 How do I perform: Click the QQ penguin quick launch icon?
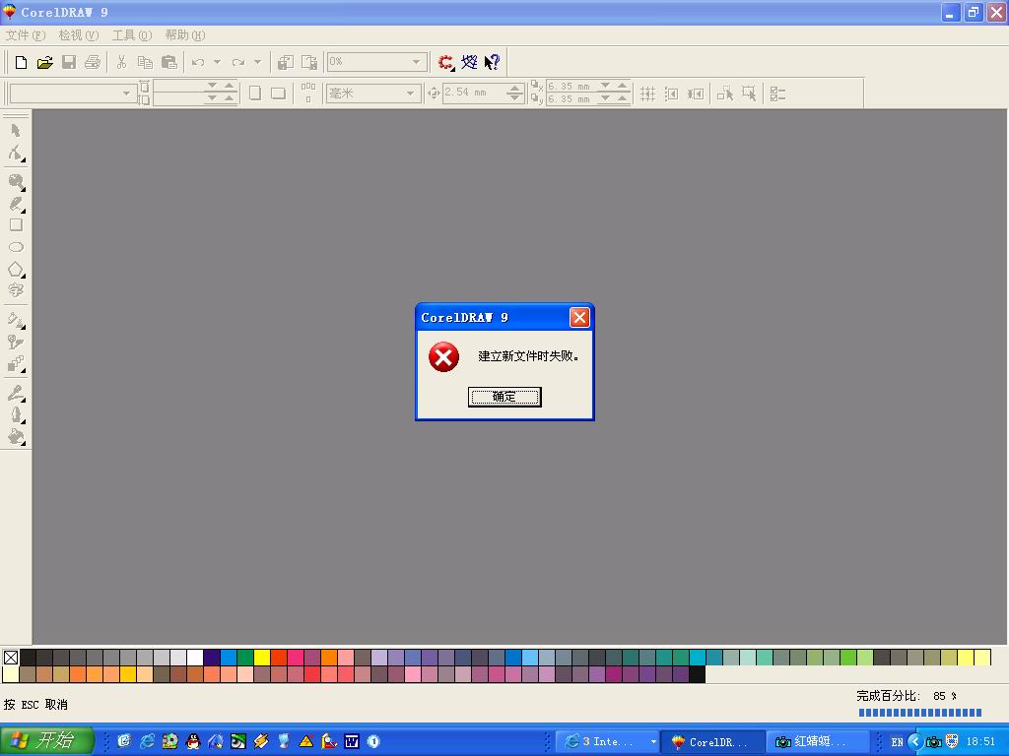(192, 741)
